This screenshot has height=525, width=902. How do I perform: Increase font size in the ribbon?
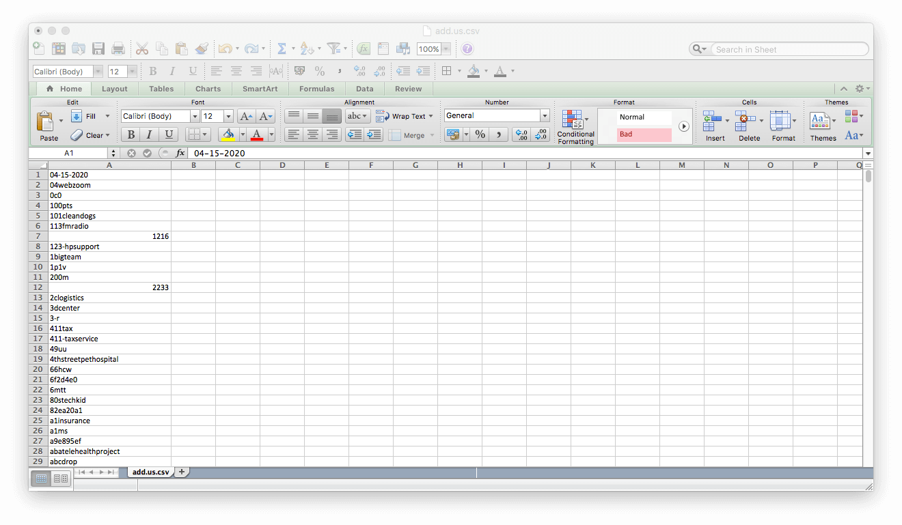pos(246,116)
